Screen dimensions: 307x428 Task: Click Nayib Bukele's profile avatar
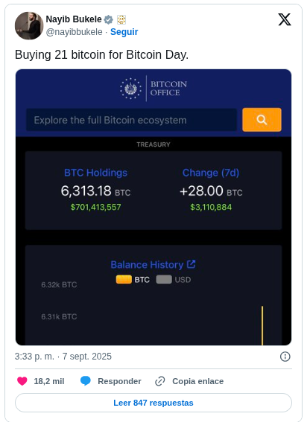(29, 25)
